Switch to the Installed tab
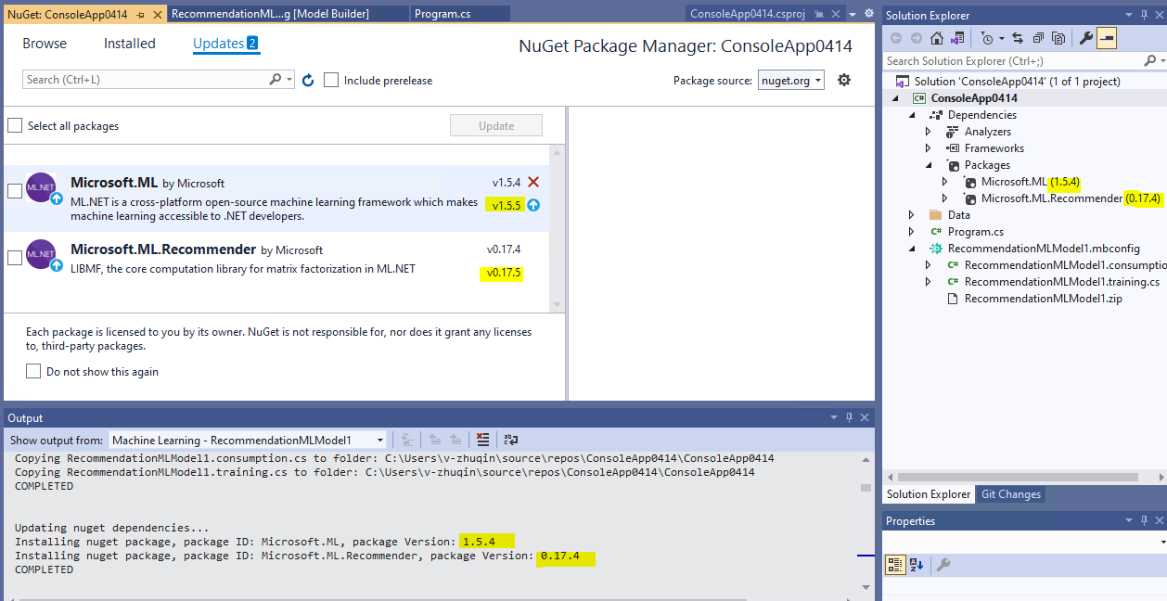Screen dimensions: 1167x601 coord(129,43)
